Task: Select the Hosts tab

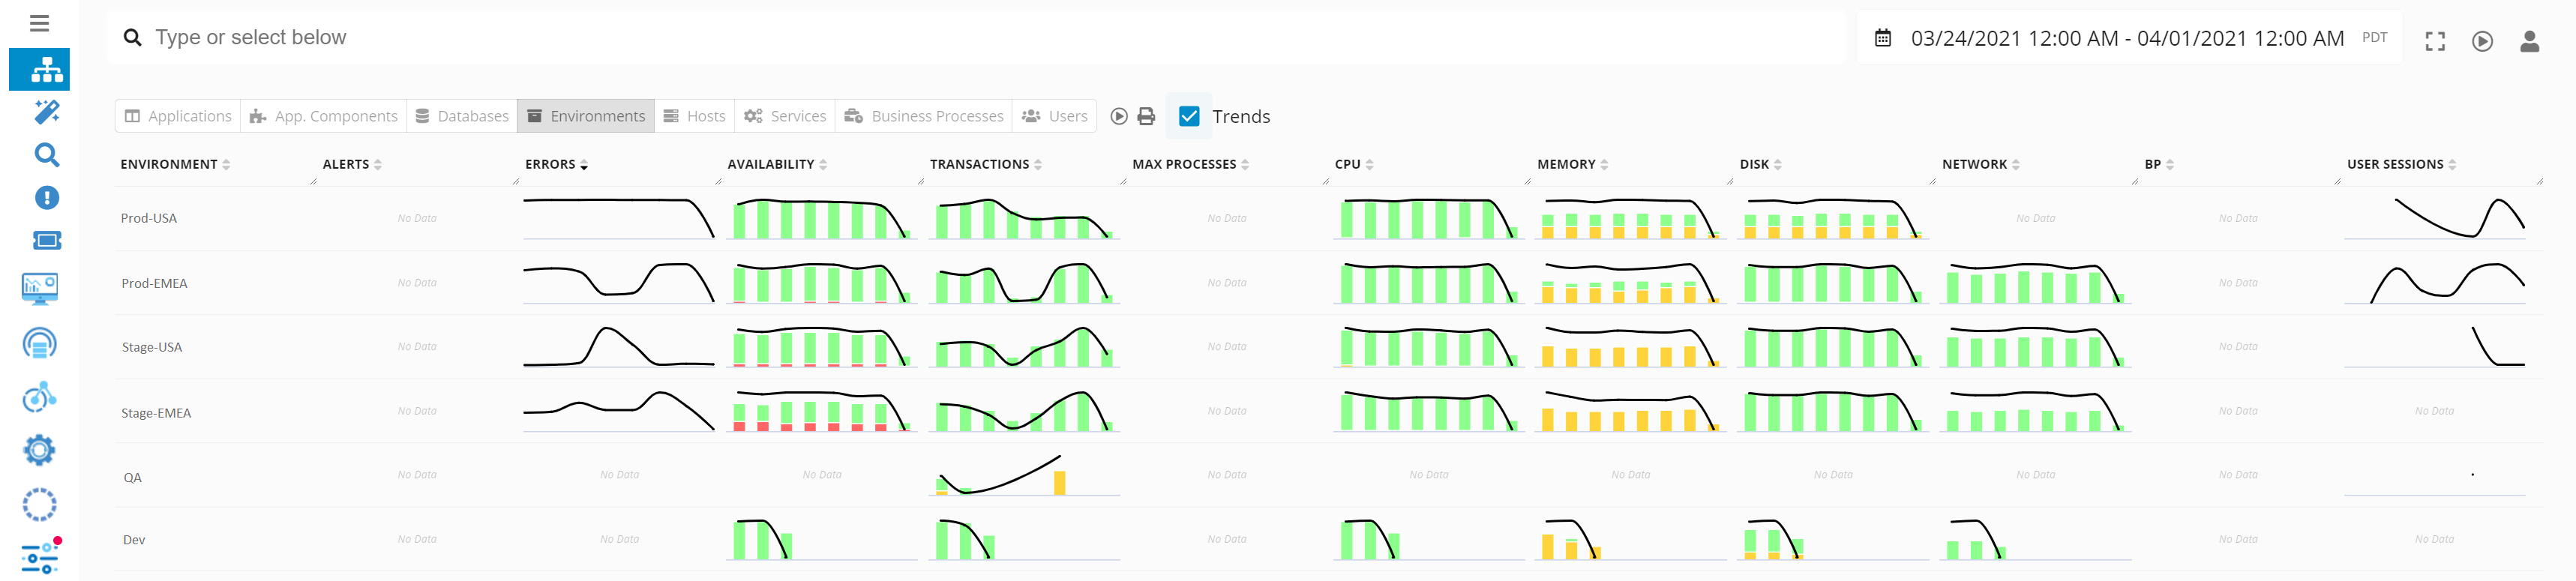Action: point(695,116)
